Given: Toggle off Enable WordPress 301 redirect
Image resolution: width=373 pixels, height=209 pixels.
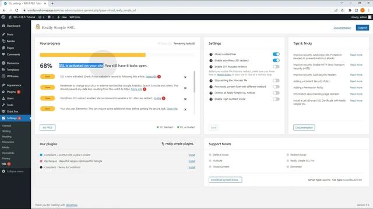Looking at the screenshot, I should [276, 60].
